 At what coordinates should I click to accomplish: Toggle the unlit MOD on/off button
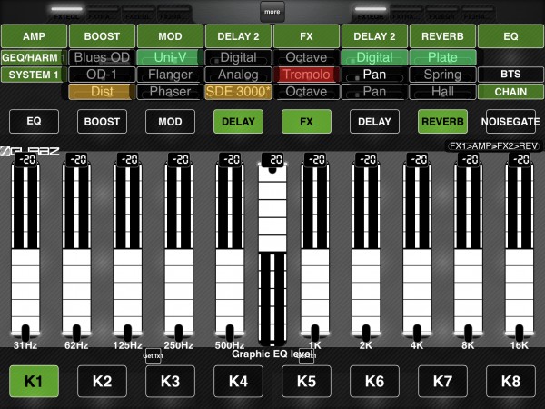tap(171, 122)
